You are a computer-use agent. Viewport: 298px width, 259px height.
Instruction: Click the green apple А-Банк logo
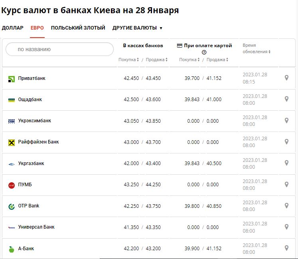coord(12,249)
